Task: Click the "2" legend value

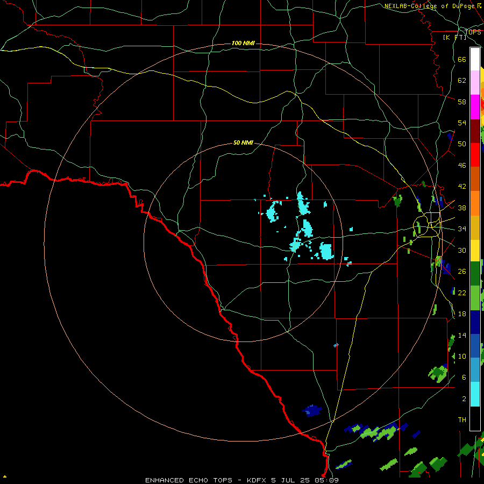Action: tap(464, 399)
